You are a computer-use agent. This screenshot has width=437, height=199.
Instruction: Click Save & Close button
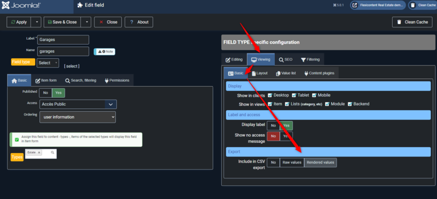(62, 22)
